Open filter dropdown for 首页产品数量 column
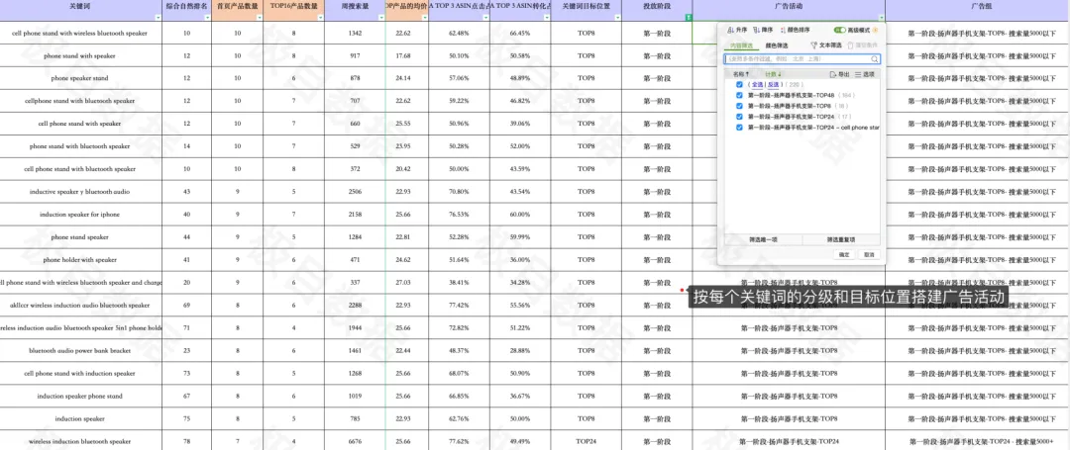 pos(259,17)
